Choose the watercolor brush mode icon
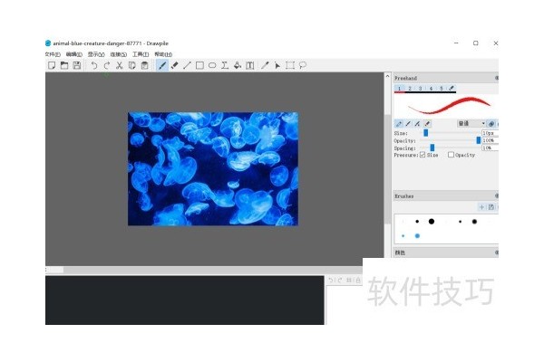The height and width of the screenshot is (362, 544). [427, 124]
